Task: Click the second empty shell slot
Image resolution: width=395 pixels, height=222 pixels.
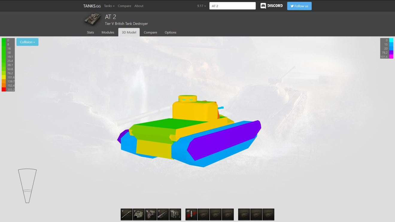Action: [215, 215]
